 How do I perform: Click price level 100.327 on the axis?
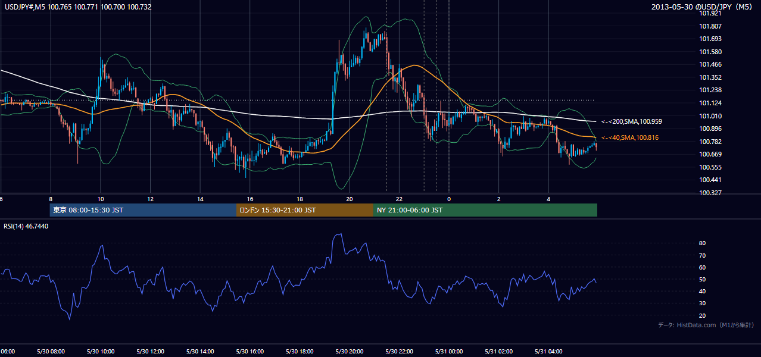(x=710, y=193)
